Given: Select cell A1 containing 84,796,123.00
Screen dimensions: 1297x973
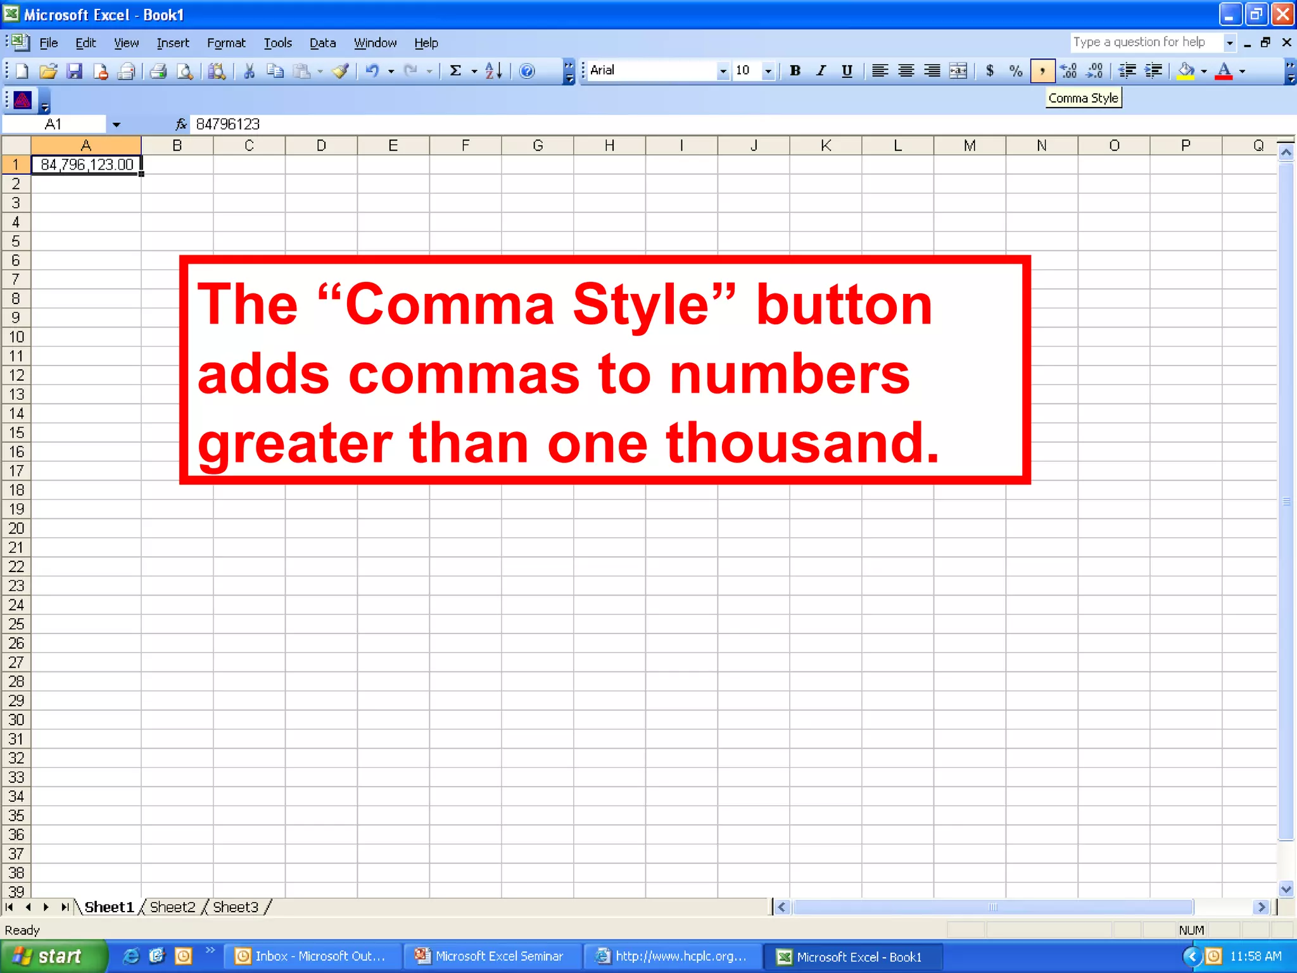Looking at the screenshot, I should 86,165.
